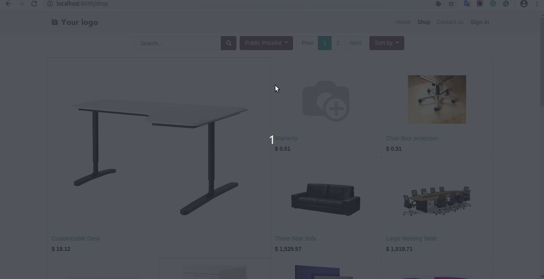Open the Customizable Desk product link

(x=75, y=239)
